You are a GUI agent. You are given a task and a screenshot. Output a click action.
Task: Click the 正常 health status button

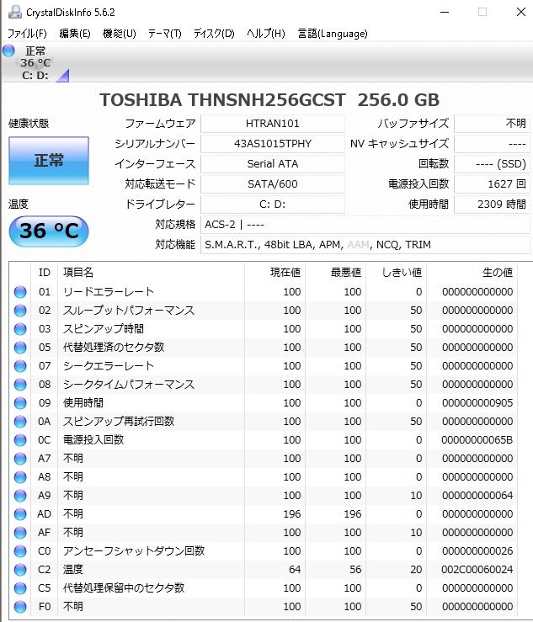tap(49, 161)
